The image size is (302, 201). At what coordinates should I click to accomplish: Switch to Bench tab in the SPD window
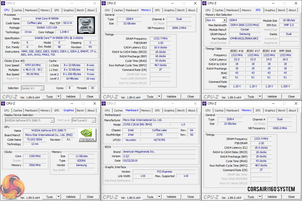(282, 10)
